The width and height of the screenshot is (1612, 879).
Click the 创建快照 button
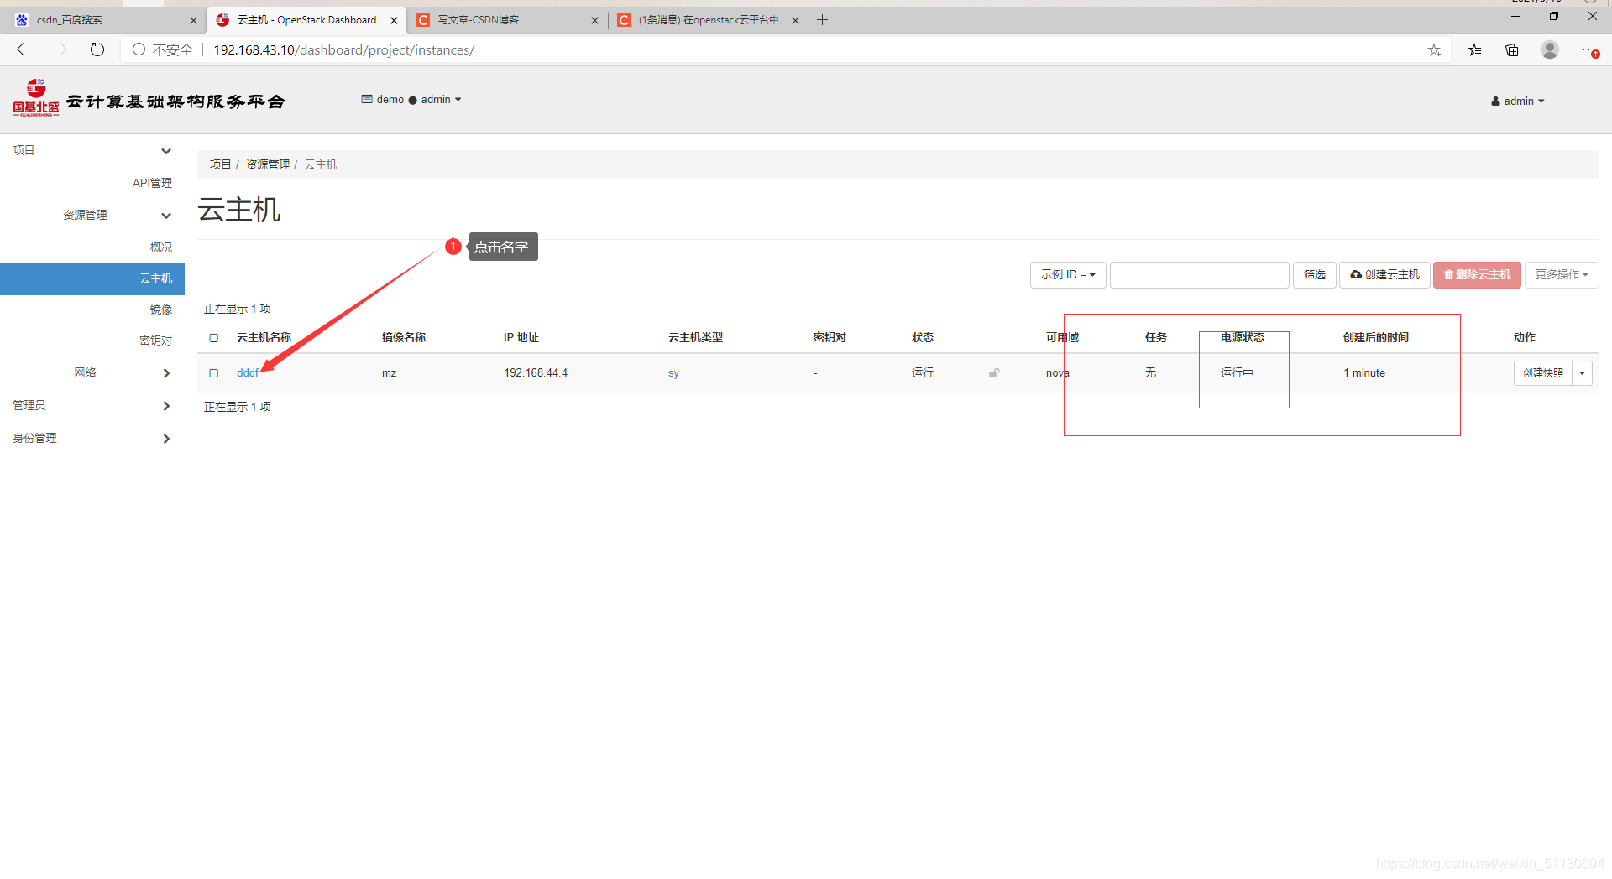coord(1543,373)
